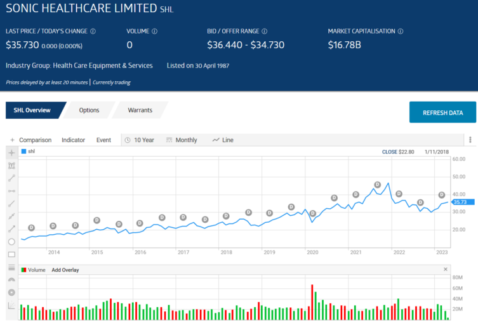This screenshot has height=325, width=478.
Task: Select the arrow line tool
Action: pos(11,229)
